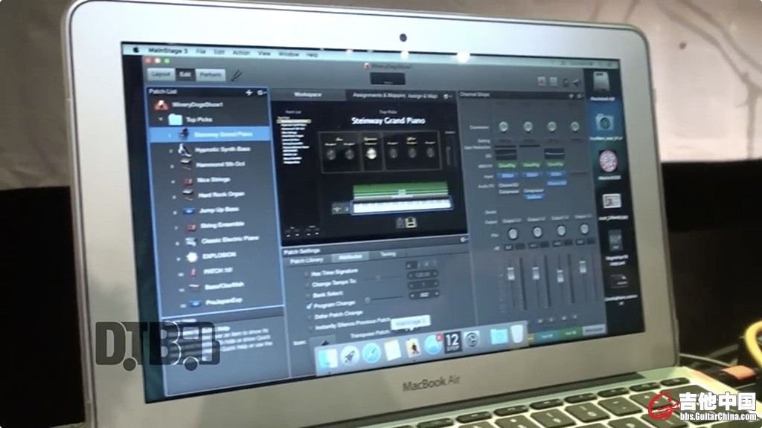This screenshot has width=762, height=428.
Task: Click the EXPLOSION patch icon
Action: (x=192, y=256)
